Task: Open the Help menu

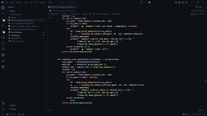Action: pos(50,2)
